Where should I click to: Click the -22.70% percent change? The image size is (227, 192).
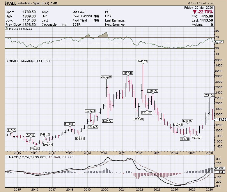point(205,12)
